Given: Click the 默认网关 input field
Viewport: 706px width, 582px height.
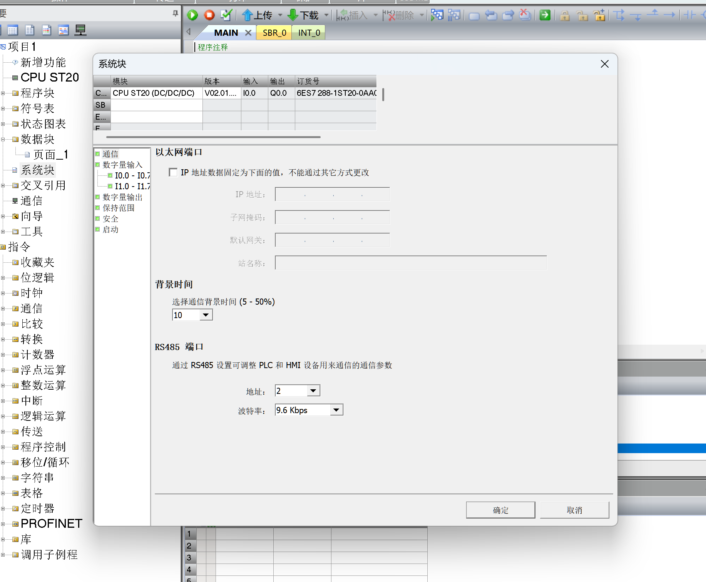Looking at the screenshot, I should coord(333,240).
